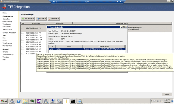
Task: Select rule modified 8/21/2012 8:37:03 AM
Action: point(33,49)
